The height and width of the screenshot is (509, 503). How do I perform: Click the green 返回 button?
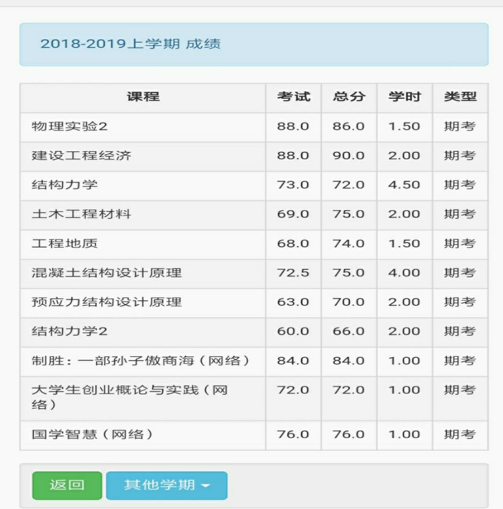click(67, 485)
